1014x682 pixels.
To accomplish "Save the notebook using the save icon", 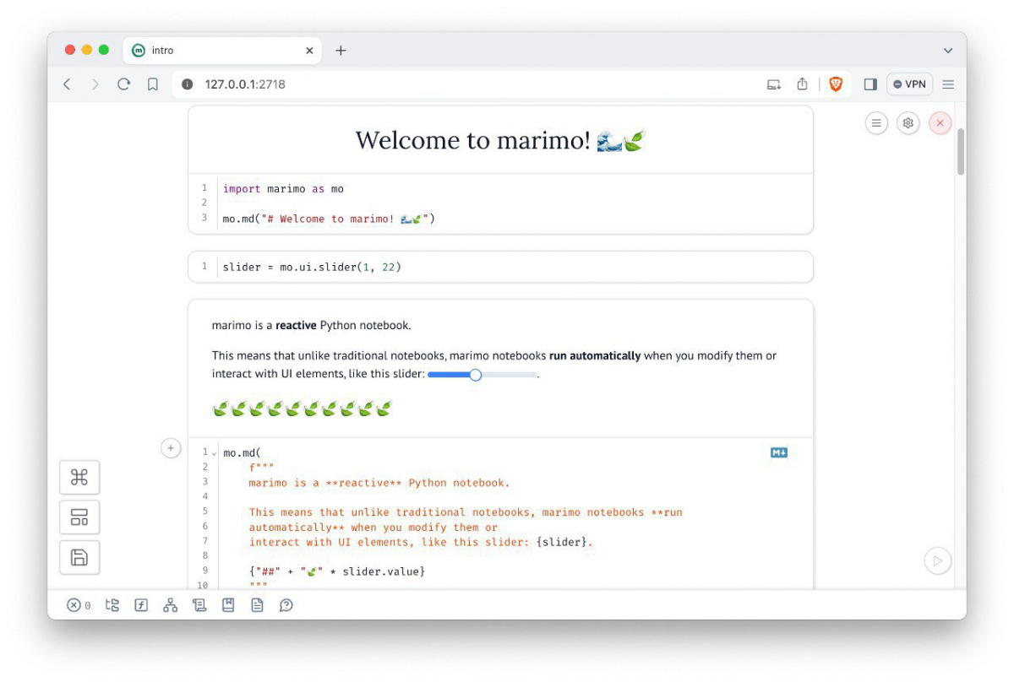I will point(79,557).
